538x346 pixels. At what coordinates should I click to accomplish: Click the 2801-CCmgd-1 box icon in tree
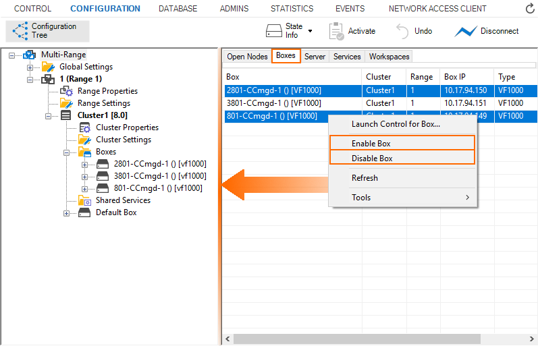103,164
